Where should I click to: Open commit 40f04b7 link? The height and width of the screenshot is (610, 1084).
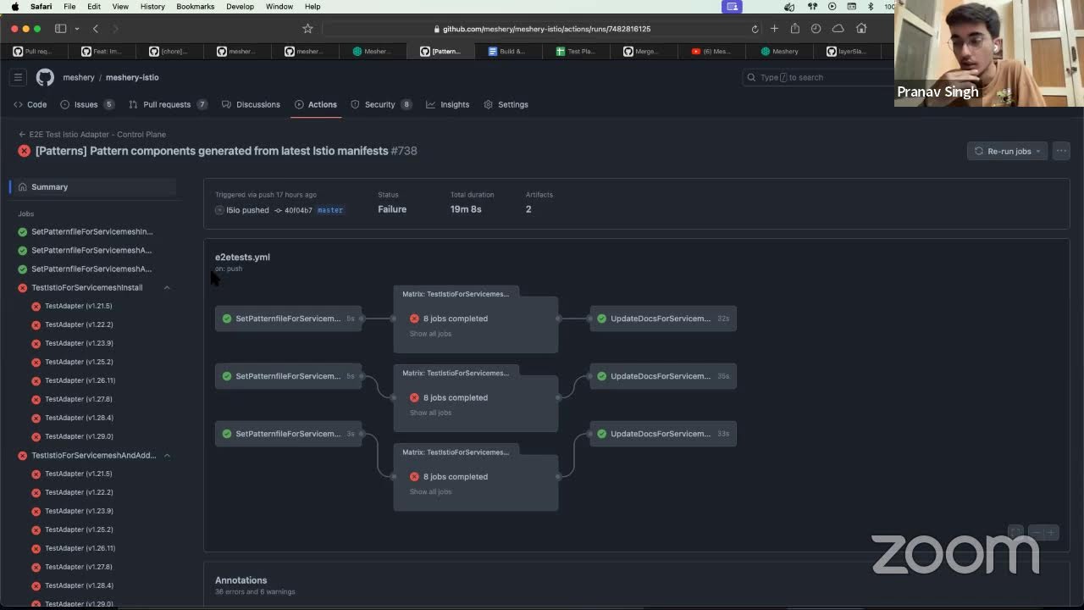298,210
